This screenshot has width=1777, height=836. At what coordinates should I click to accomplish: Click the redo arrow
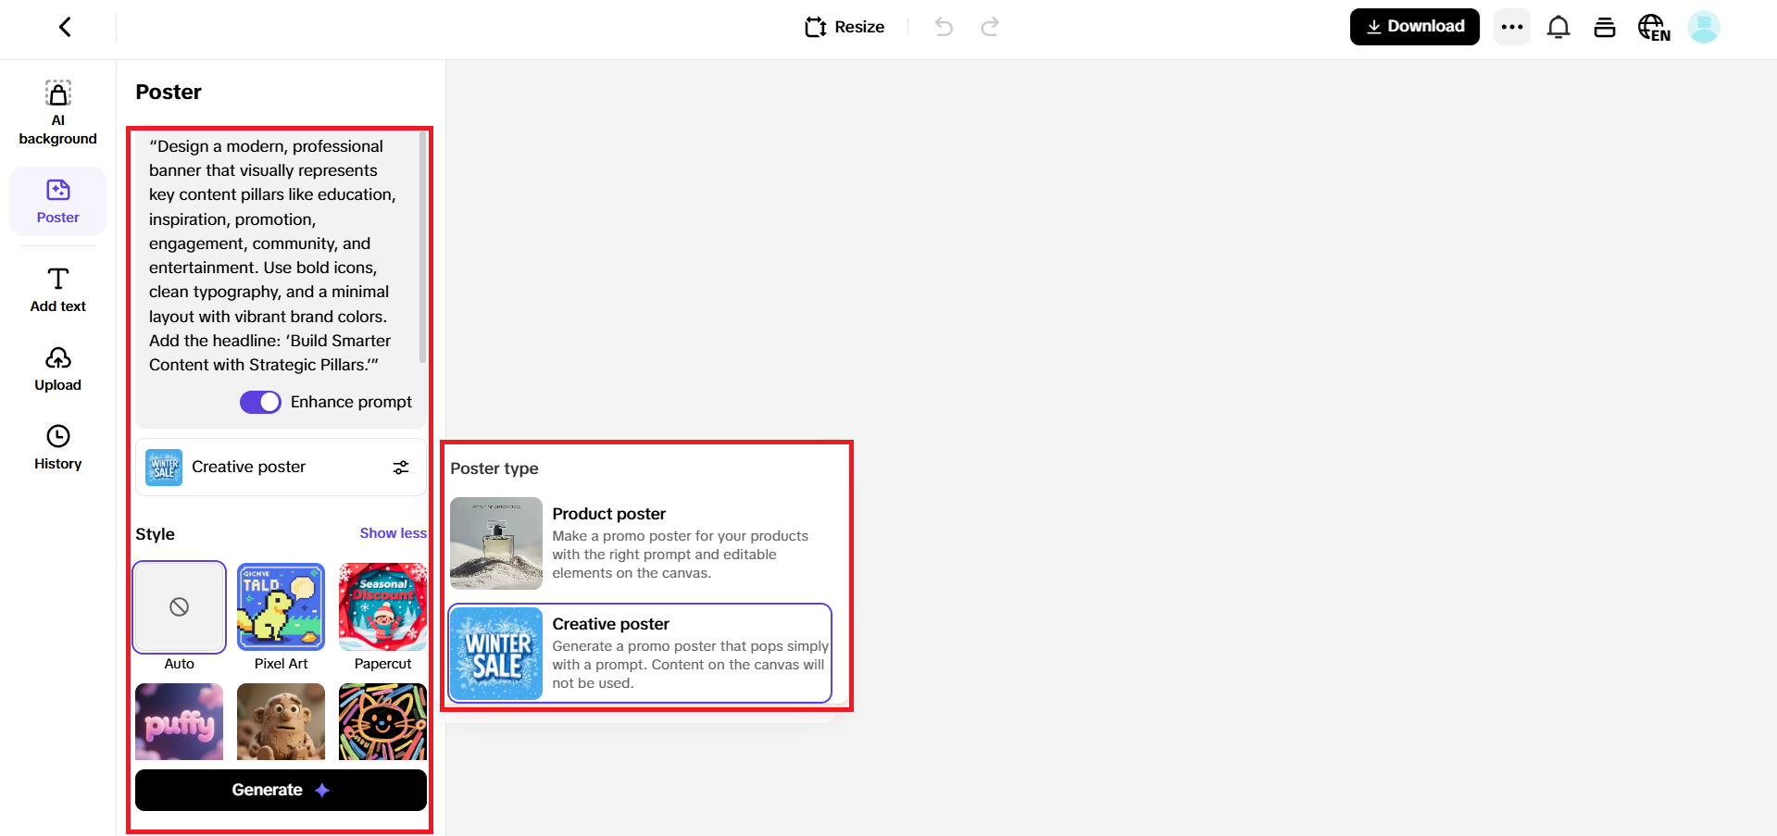click(990, 27)
